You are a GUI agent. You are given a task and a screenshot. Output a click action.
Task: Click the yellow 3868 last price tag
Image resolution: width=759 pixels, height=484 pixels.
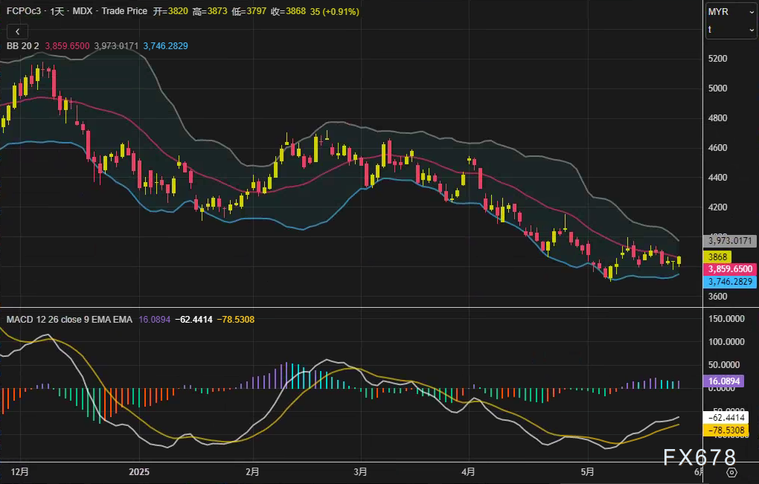click(x=717, y=256)
